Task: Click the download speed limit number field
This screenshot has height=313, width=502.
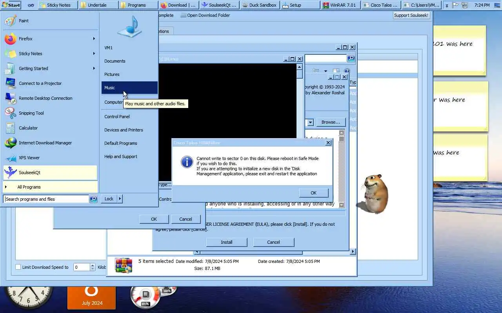Action: point(82,267)
